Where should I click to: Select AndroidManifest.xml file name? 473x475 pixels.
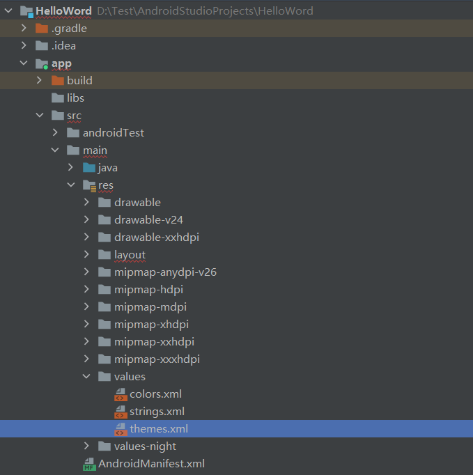(151, 464)
